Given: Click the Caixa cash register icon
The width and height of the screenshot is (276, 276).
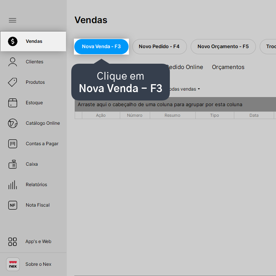Looking at the screenshot, I should coord(13,164).
